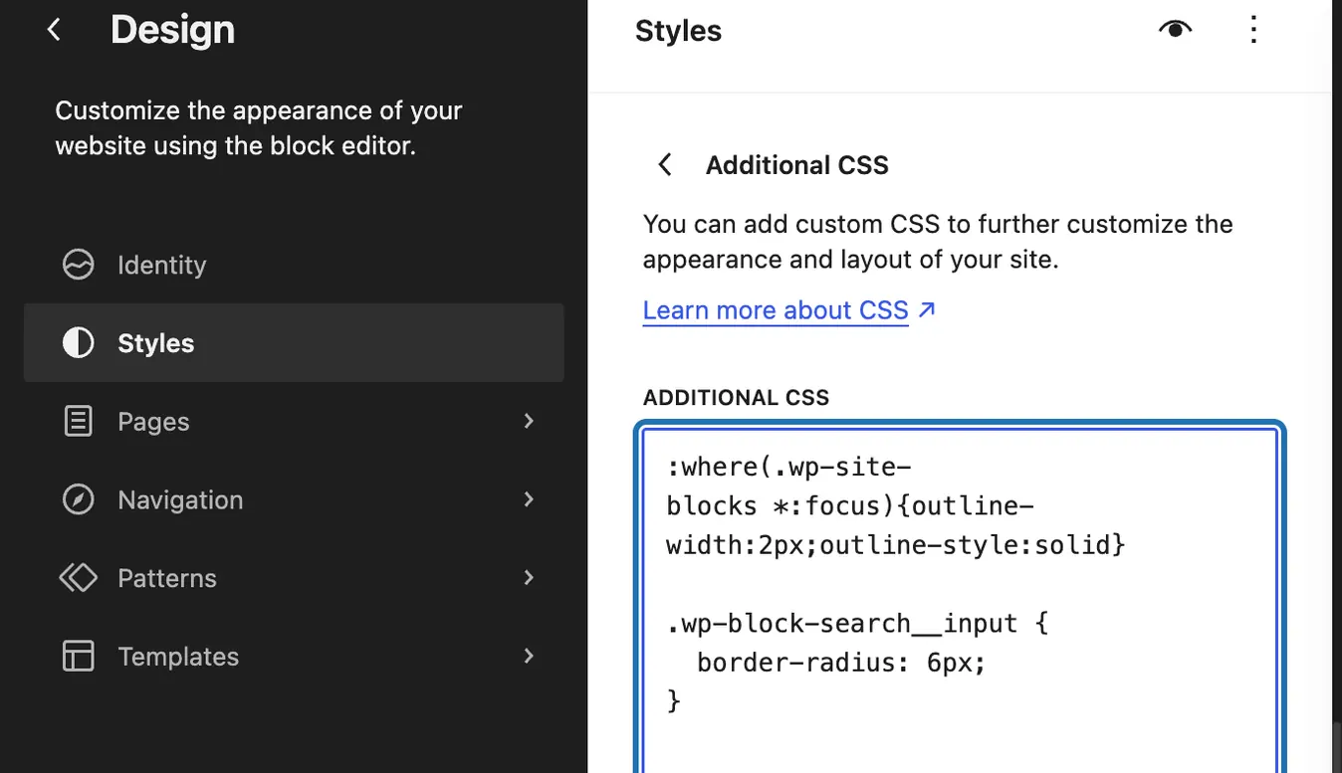The width and height of the screenshot is (1342, 773).
Task: Click the Design panel heading
Action: click(172, 30)
